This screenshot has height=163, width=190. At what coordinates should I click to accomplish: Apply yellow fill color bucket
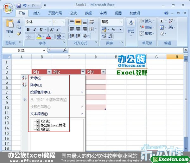39,36
